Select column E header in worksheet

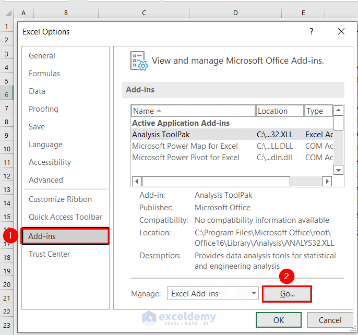pyautogui.click(x=303, y=13)
